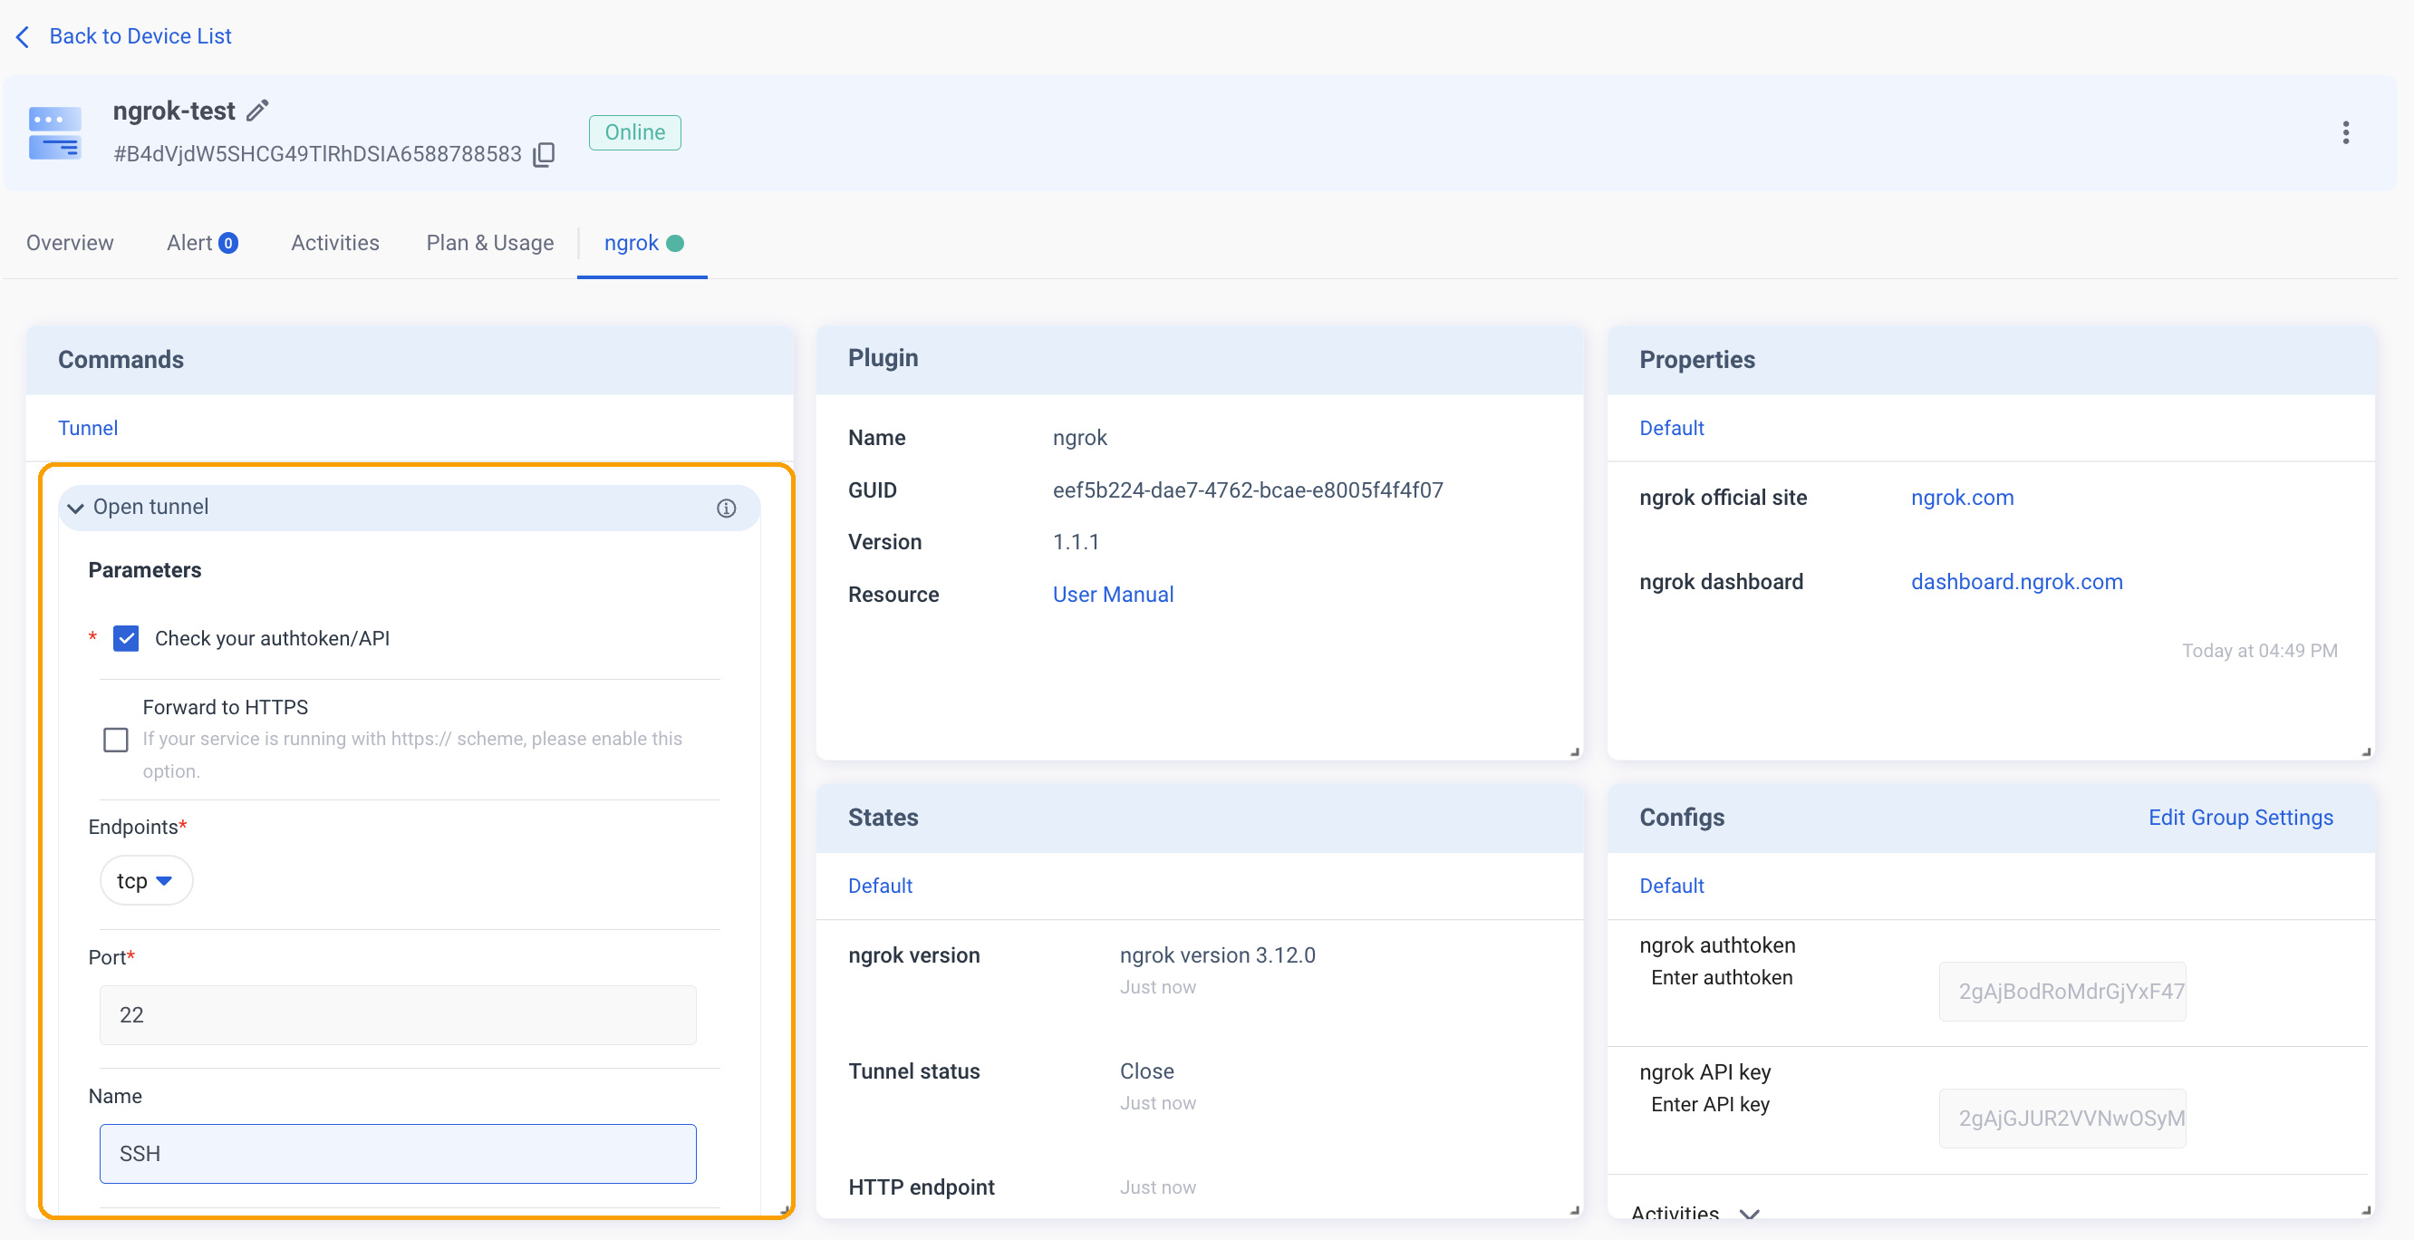Screen dimensions: 2414x1240
Task: Click the Properties panel resize handle
Action: coord(2366,751)
